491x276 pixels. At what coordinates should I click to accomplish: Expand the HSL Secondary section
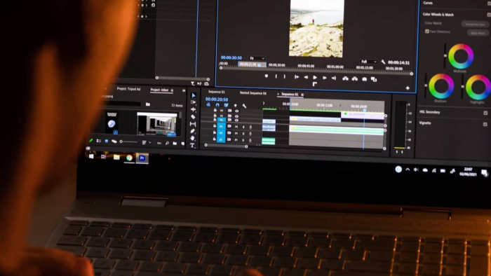point(429,112)
